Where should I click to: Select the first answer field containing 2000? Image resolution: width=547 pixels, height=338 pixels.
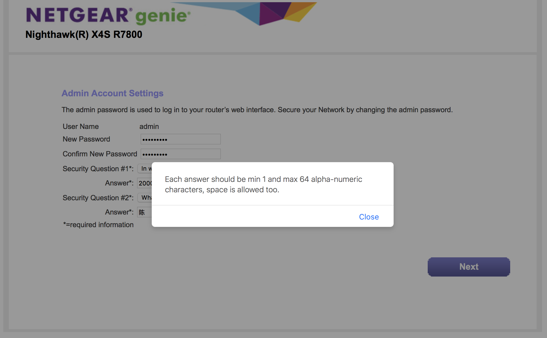(x=145, y=183)
